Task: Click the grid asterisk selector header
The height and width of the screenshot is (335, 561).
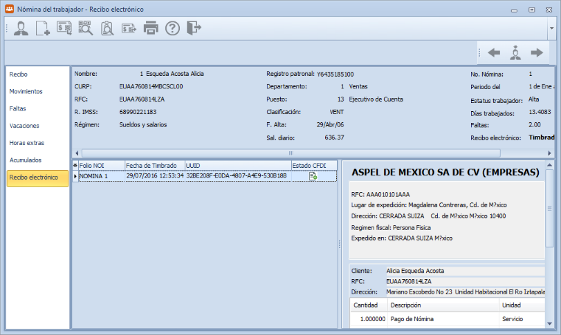Action: coord(75,166)
